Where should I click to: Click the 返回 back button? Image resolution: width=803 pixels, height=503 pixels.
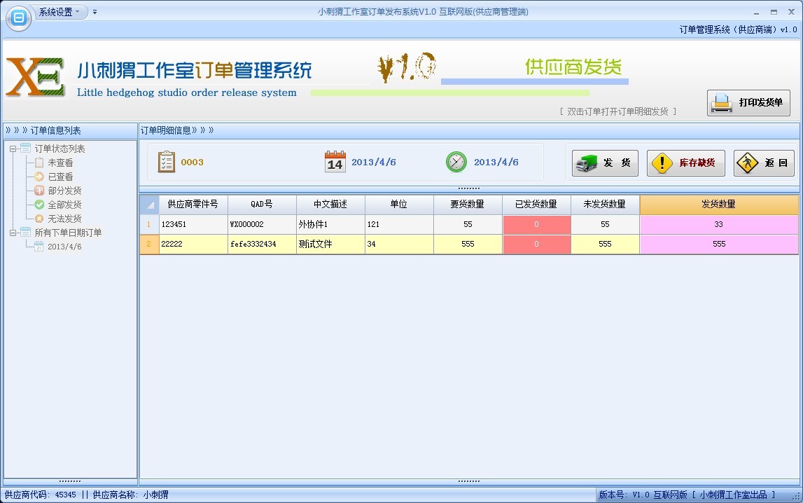764,163
